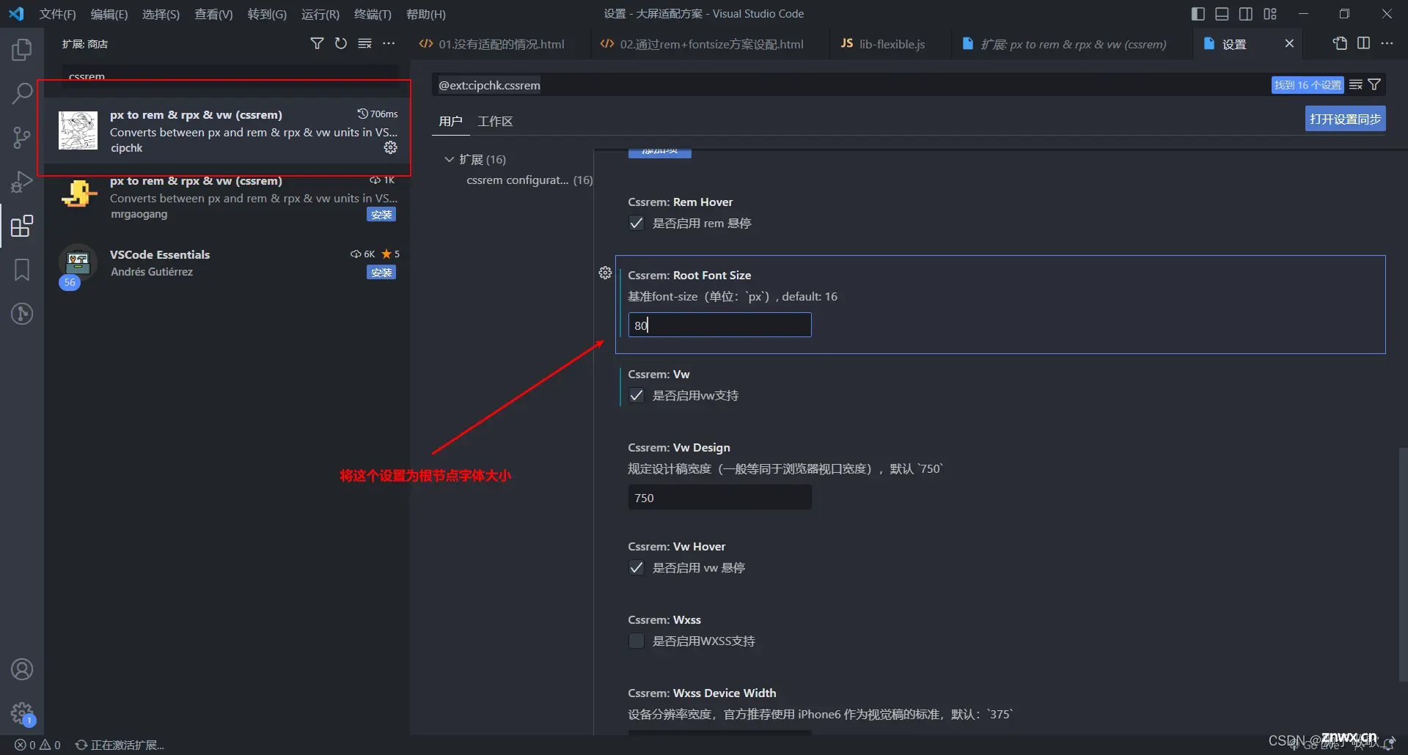Toggle primary sidebar layout icon
Screen dimensions: 1408x755
(x=1198, y=14)
